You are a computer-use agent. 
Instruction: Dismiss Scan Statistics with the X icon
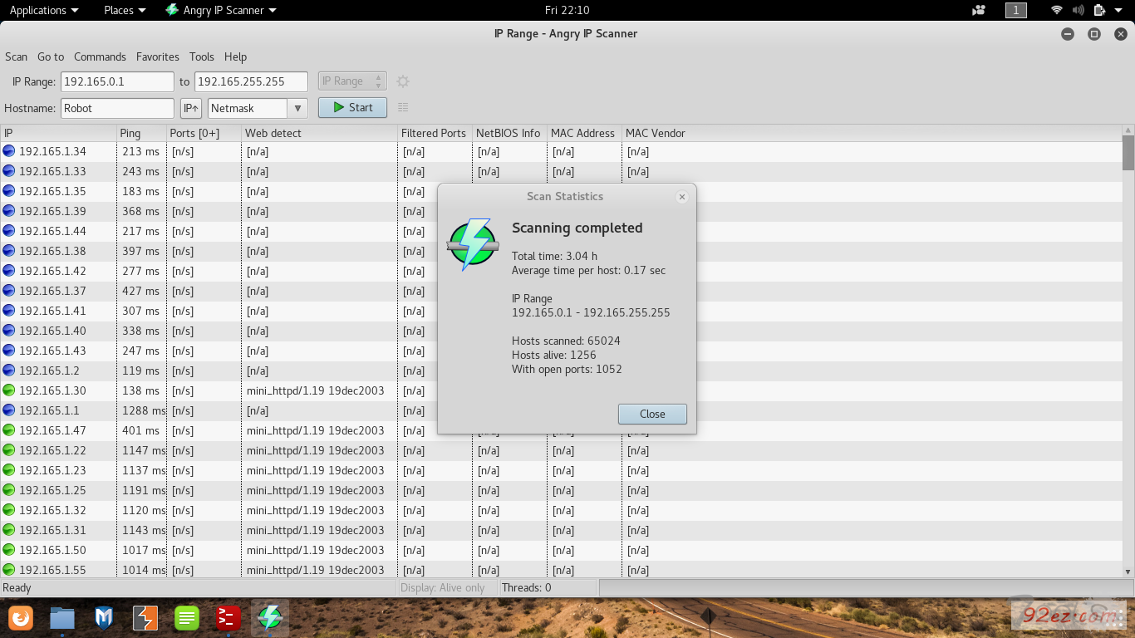point(681,197)
